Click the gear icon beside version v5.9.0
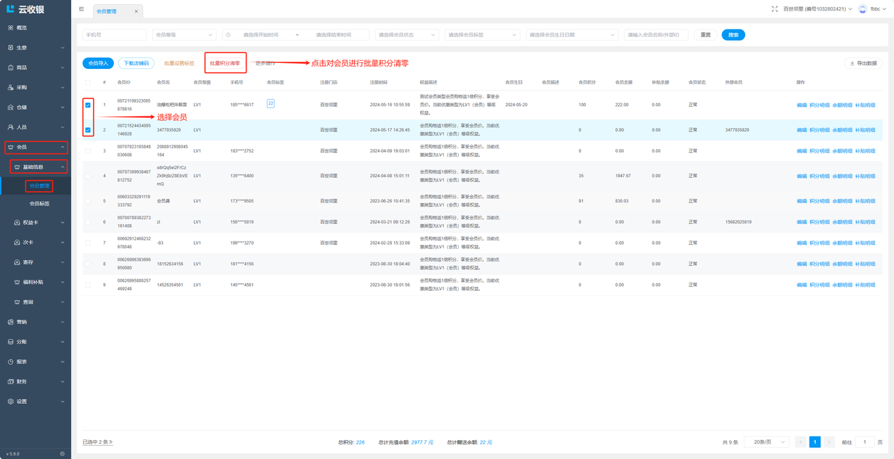 tap(62, 453)
